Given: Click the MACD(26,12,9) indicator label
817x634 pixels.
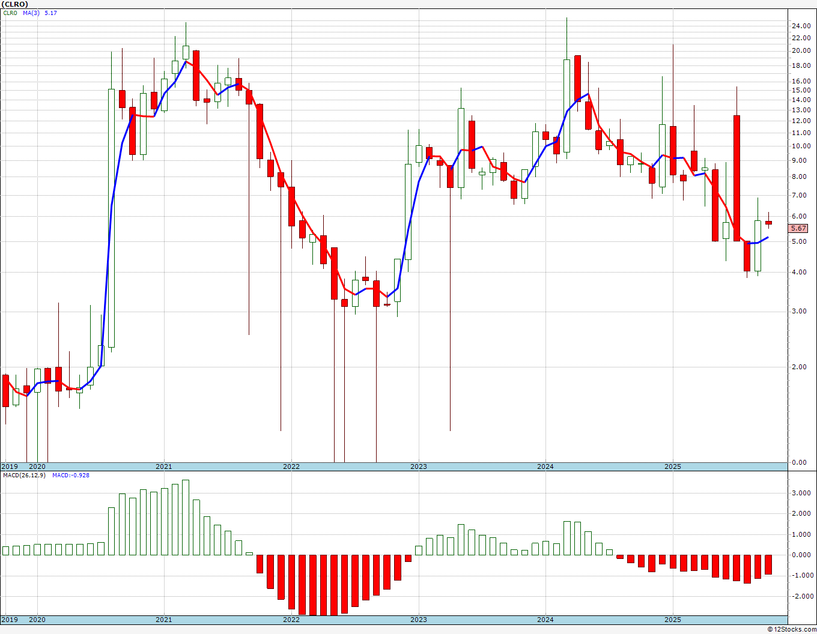Looking at the screenshot, I should pos(23,475).
